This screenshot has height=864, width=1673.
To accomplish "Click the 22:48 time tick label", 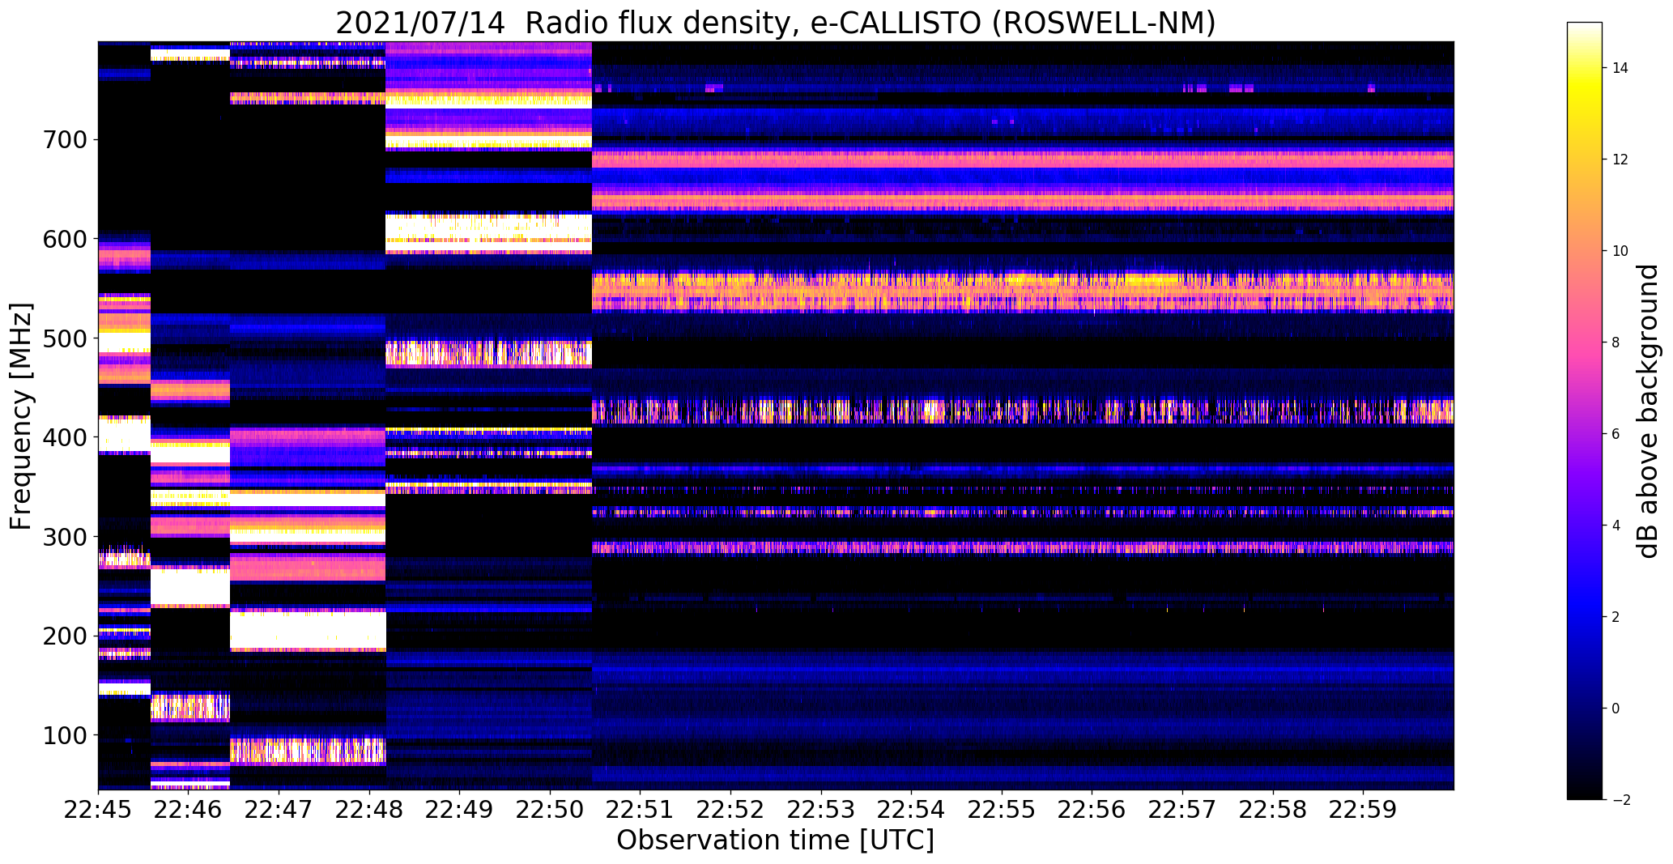I will 369,810.
